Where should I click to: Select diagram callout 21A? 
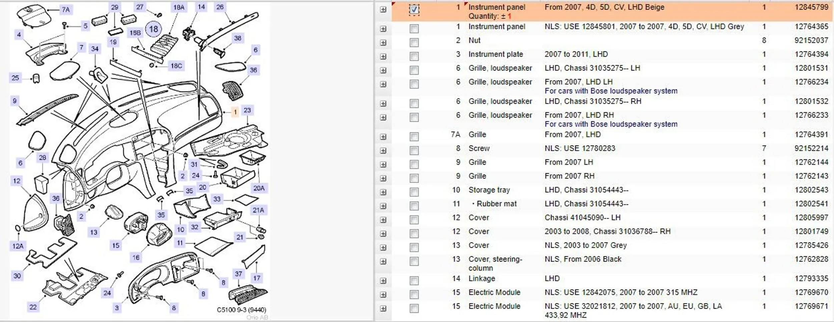[x=258, y=210]
